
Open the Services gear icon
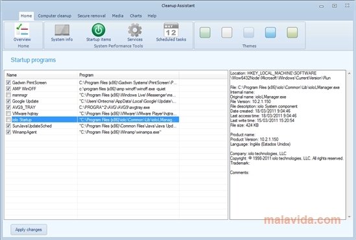coord(135,30)
